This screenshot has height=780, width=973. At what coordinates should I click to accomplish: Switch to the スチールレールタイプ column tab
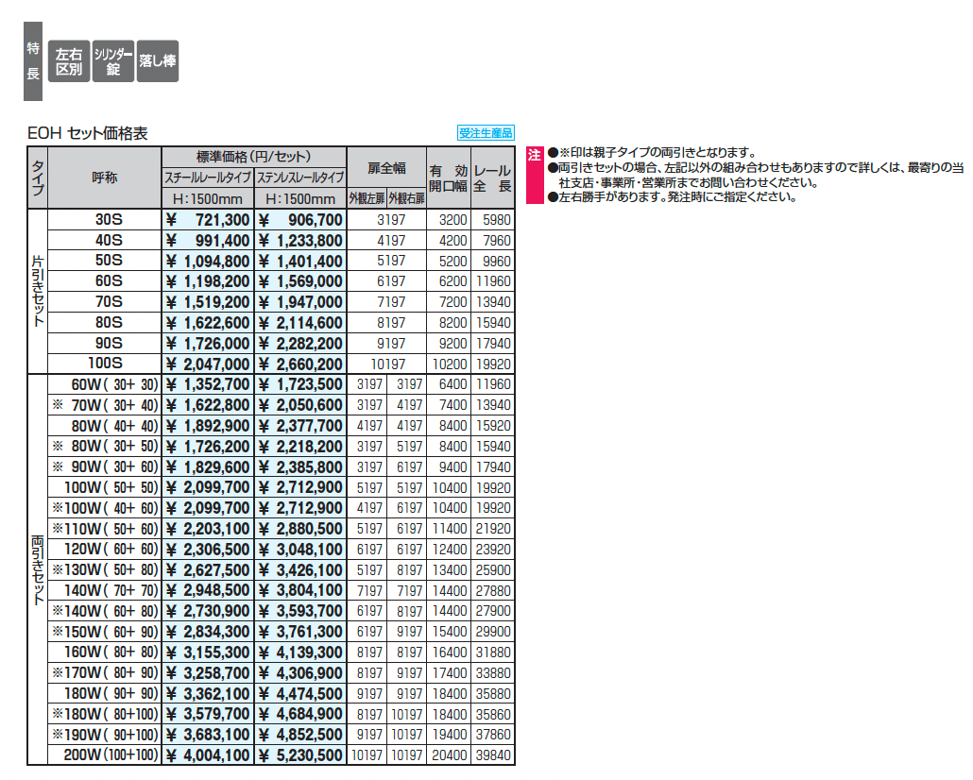pyautogui.click(x=206, y=179)
